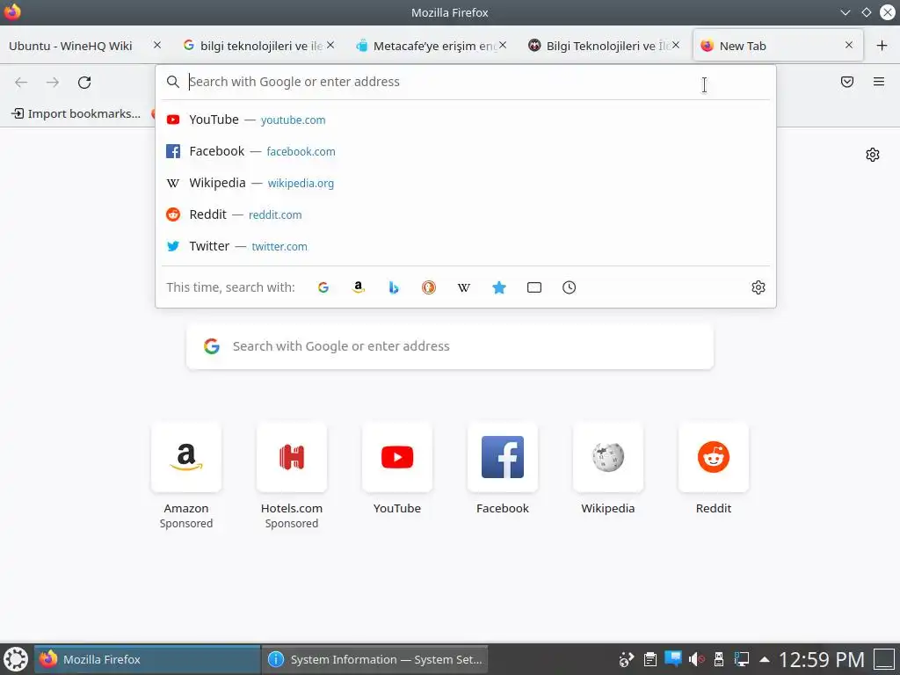The height and width of the screenshot is (675, 900).
Task: Open the blue notifications tray icon
Action: pyautogui.click(x=673, y=658)
